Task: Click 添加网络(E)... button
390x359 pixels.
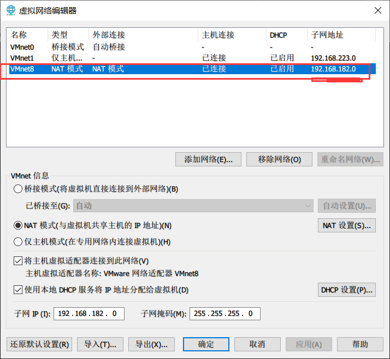Action: pyautogui.click(x=208, y=159)
